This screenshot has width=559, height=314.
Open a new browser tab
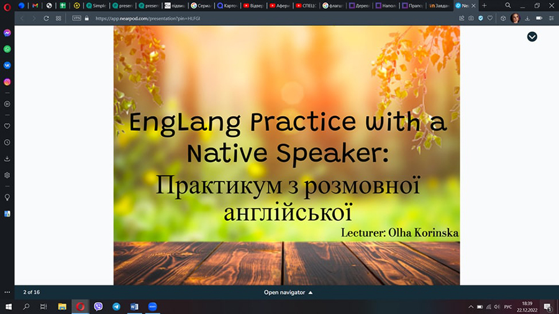484,6
